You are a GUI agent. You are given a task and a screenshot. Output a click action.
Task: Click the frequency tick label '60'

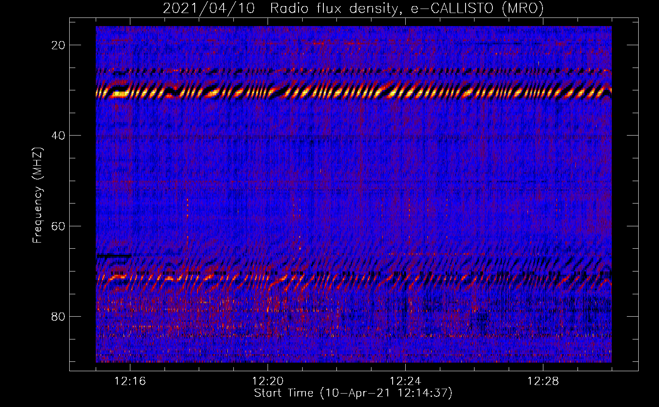click(59, 226)
